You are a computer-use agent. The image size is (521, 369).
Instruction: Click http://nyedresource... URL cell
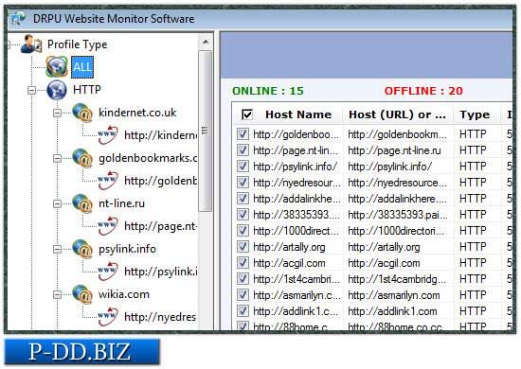click(x=398, y=183)
